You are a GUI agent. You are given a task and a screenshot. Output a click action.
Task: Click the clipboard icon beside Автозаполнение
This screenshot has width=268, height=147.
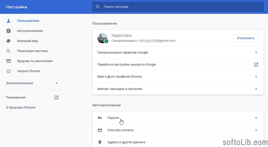[8, 31]
